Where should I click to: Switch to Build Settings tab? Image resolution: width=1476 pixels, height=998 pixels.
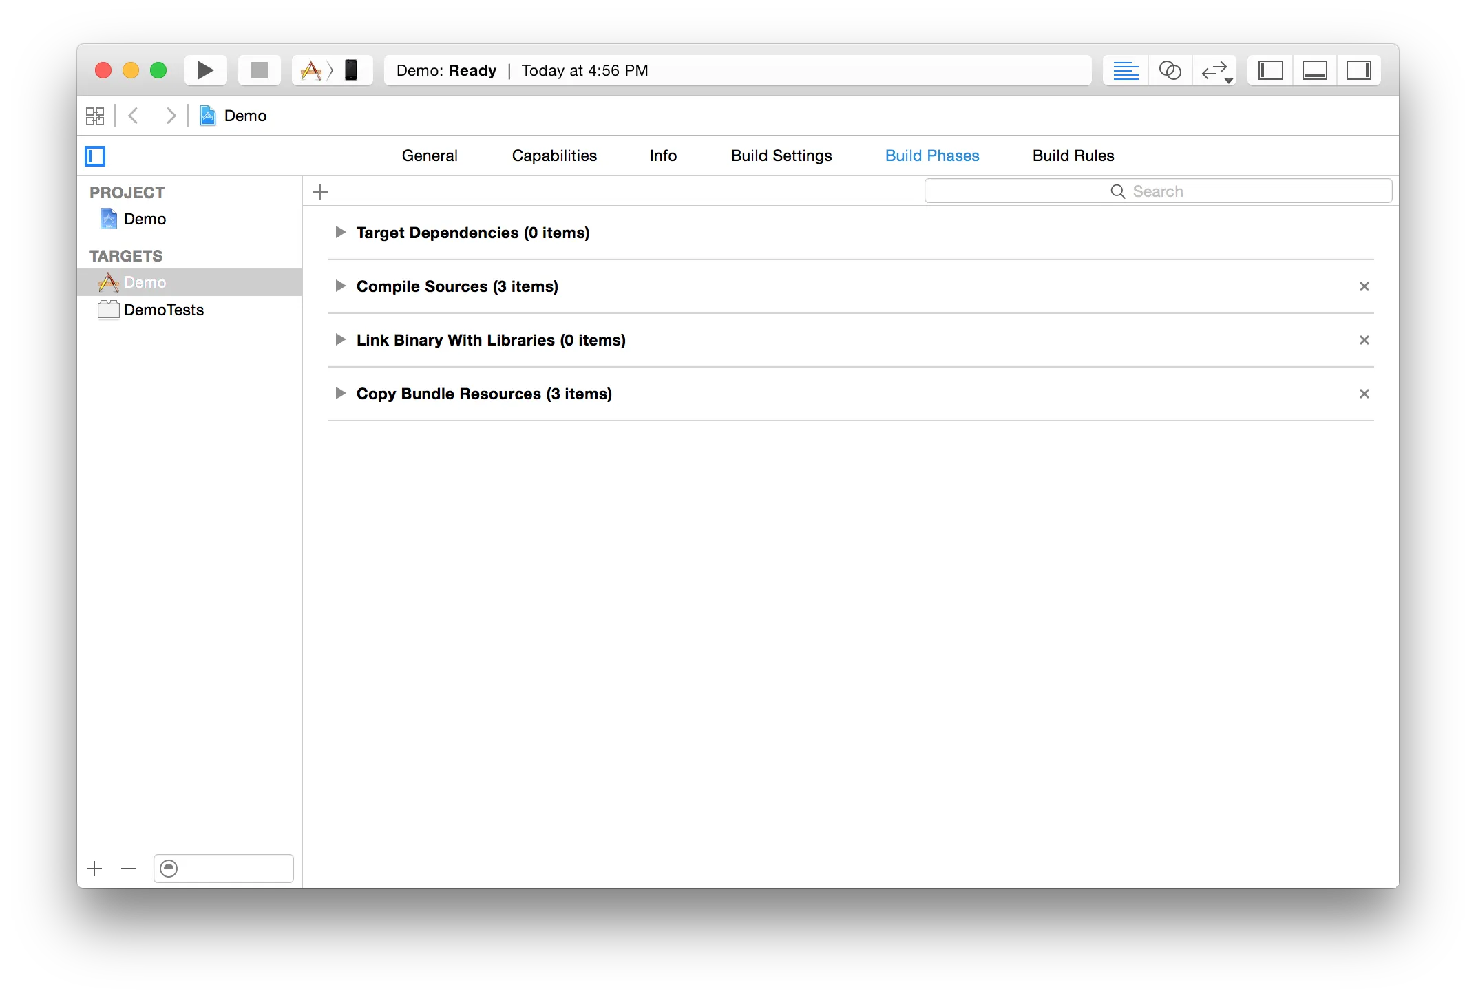pos(781,156)
